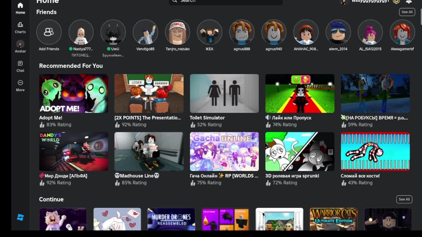Open friend AHAHAC_908 avatar
Image resolution: width=422 pixels, height=237 pixels.
click(306, 32)
